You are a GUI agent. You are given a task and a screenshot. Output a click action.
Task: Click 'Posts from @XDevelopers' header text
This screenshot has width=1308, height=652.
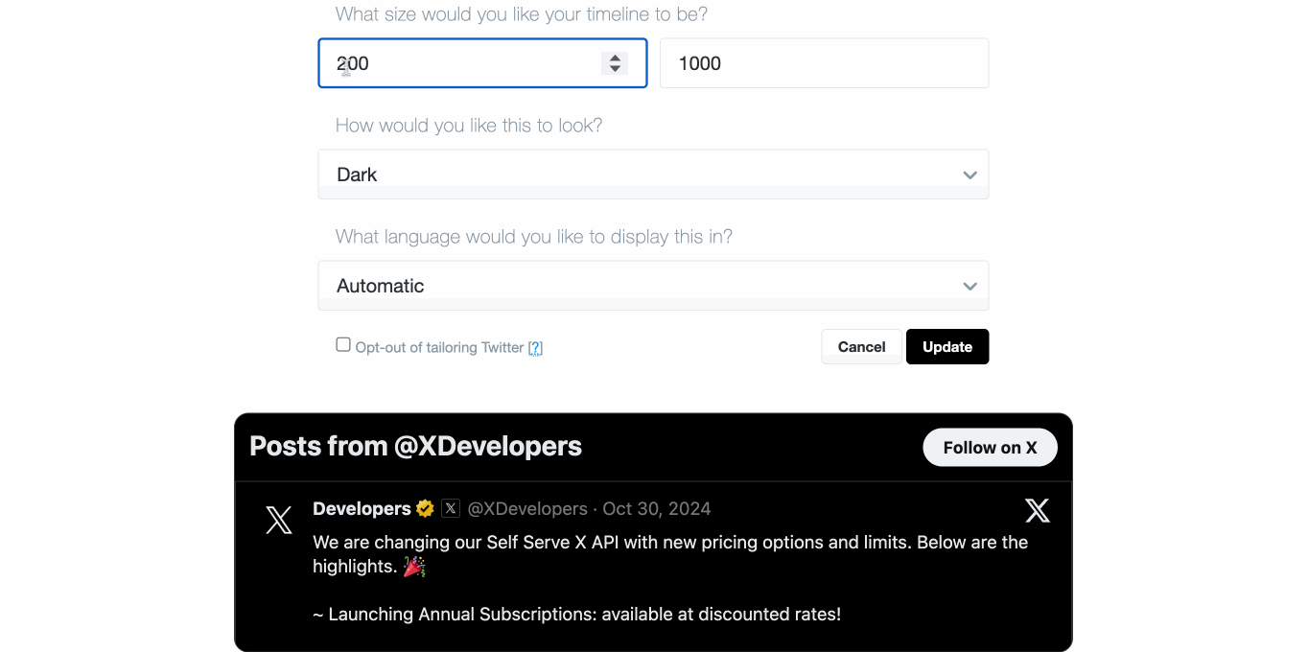pos(415,446)
